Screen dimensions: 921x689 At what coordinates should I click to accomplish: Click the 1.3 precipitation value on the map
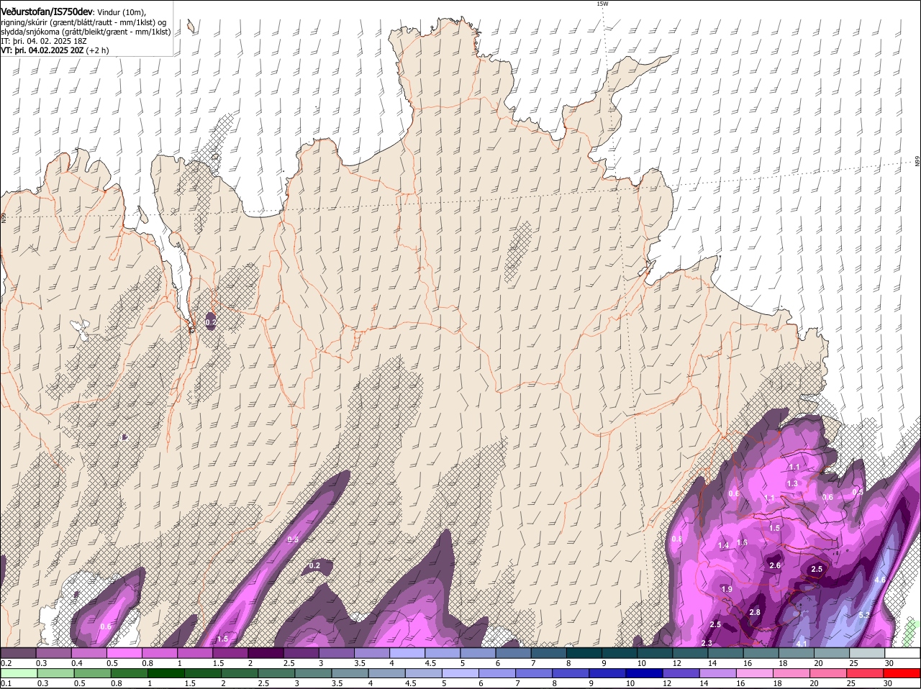(792, 484)
